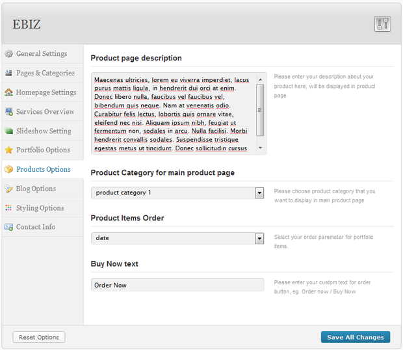Click the pencil icon beside Blog Options
Screen dimensions: 403x350
[x=9, y=189]
